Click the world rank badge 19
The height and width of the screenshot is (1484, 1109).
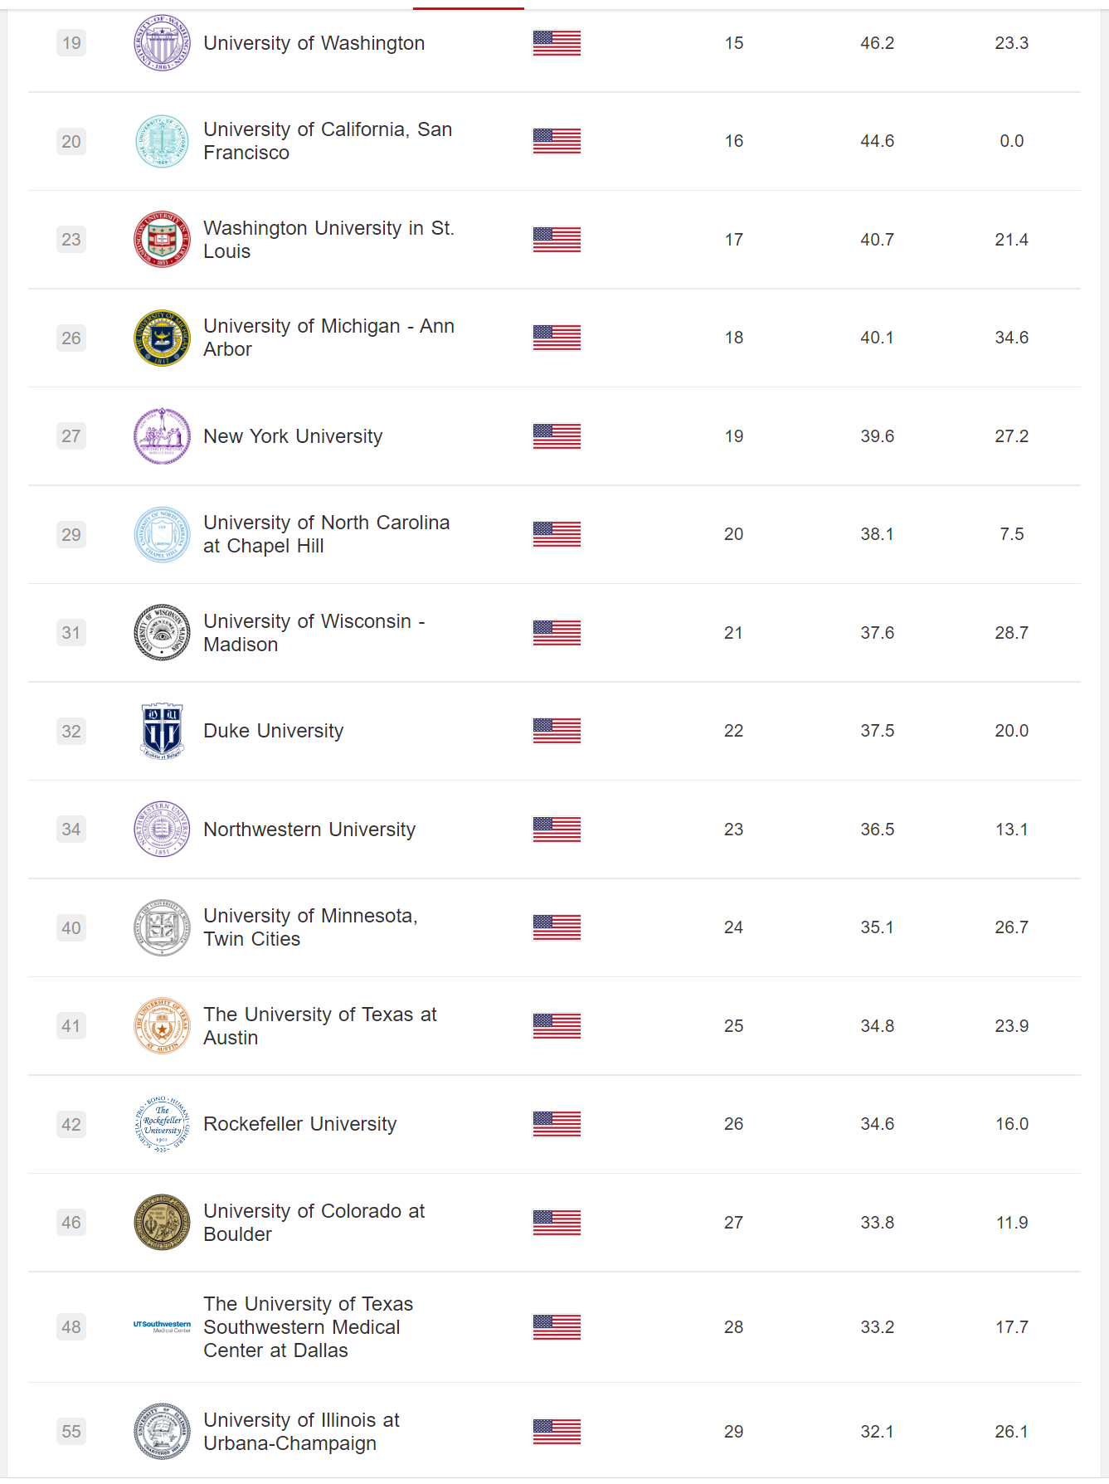pyautogui.click(x=71, y=43)
